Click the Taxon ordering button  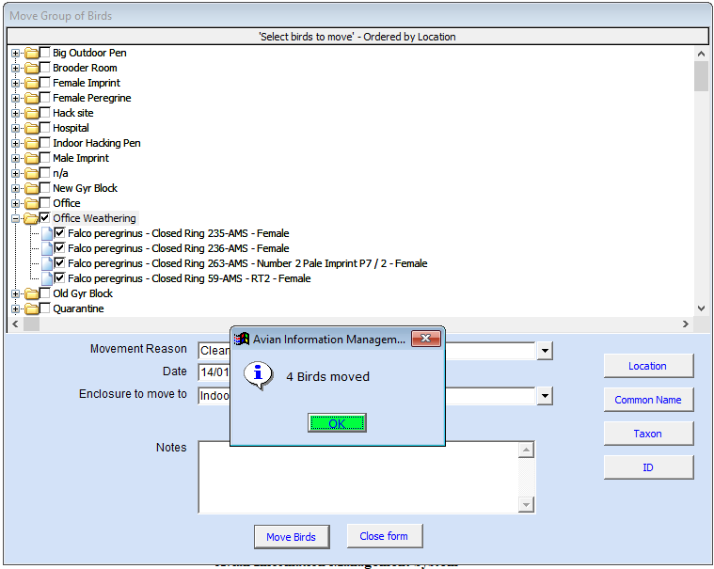point(648,434)
